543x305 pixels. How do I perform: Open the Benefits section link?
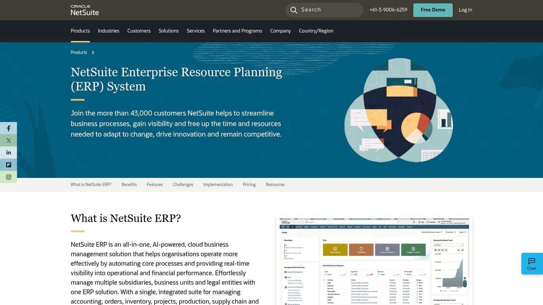(x=129, y=185)
